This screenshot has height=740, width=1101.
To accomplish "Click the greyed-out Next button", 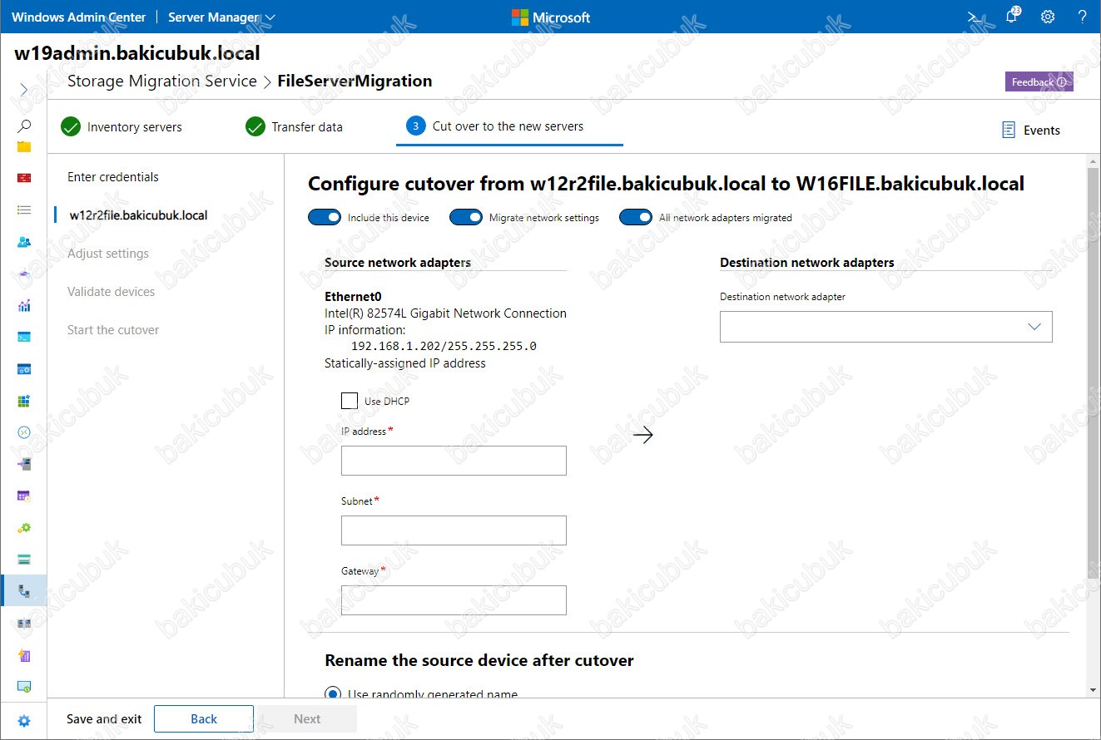I will click(307, 719).
